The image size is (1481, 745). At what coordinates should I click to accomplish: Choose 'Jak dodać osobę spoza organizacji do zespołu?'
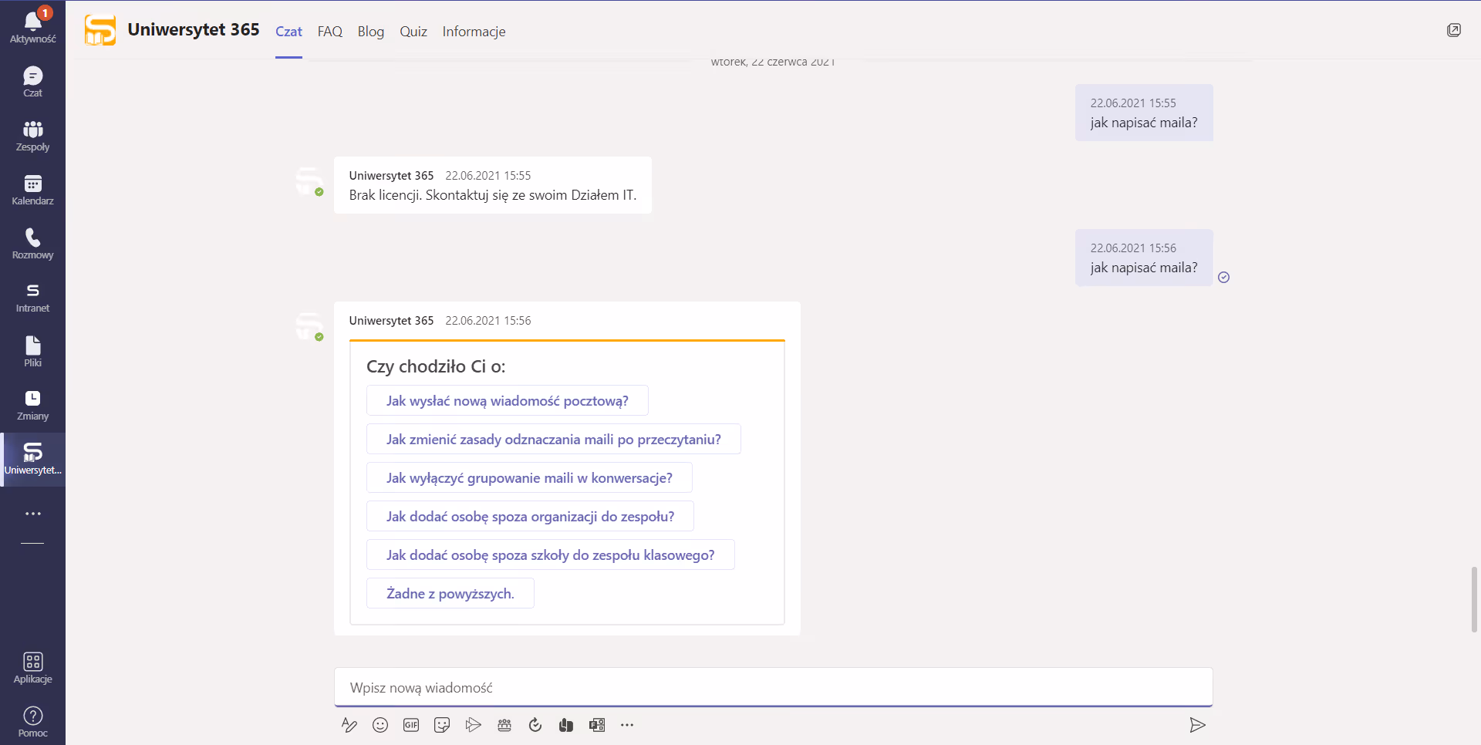pos(531,517)
